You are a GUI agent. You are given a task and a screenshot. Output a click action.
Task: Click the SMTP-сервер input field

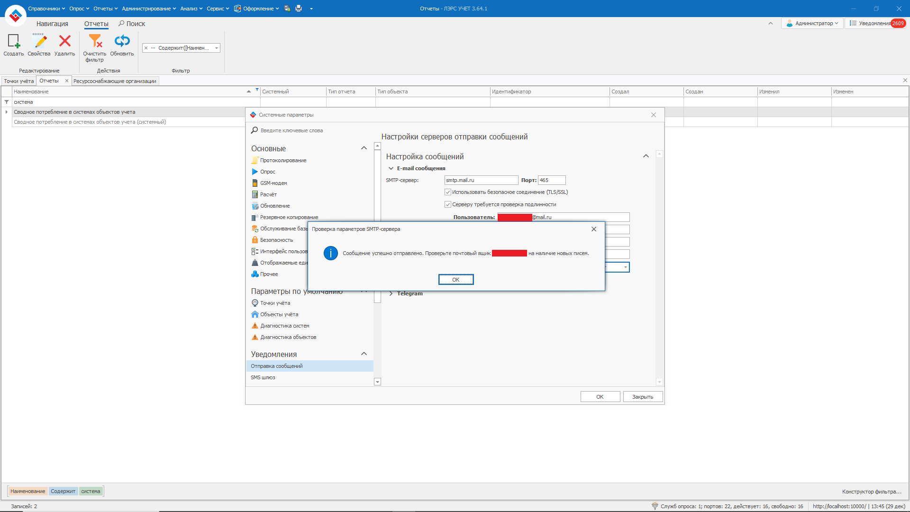click(481, 180)
